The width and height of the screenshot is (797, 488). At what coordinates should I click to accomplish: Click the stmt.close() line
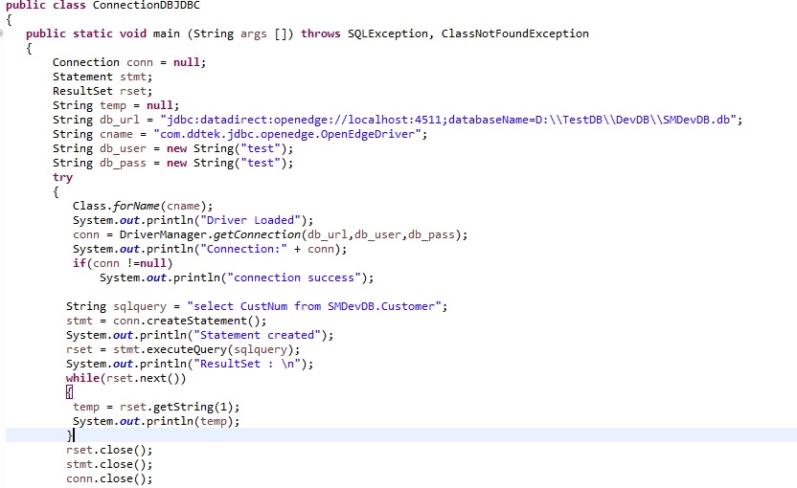coord(109,464)
